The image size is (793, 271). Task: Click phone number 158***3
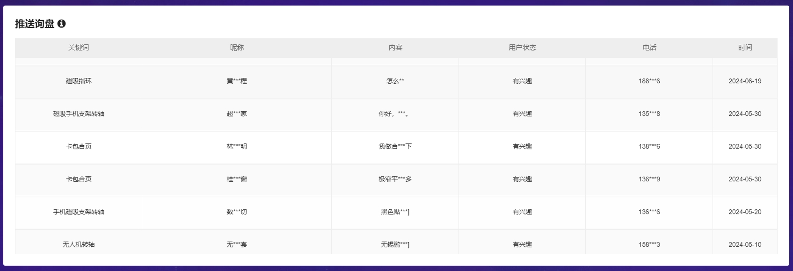point(649,245)
